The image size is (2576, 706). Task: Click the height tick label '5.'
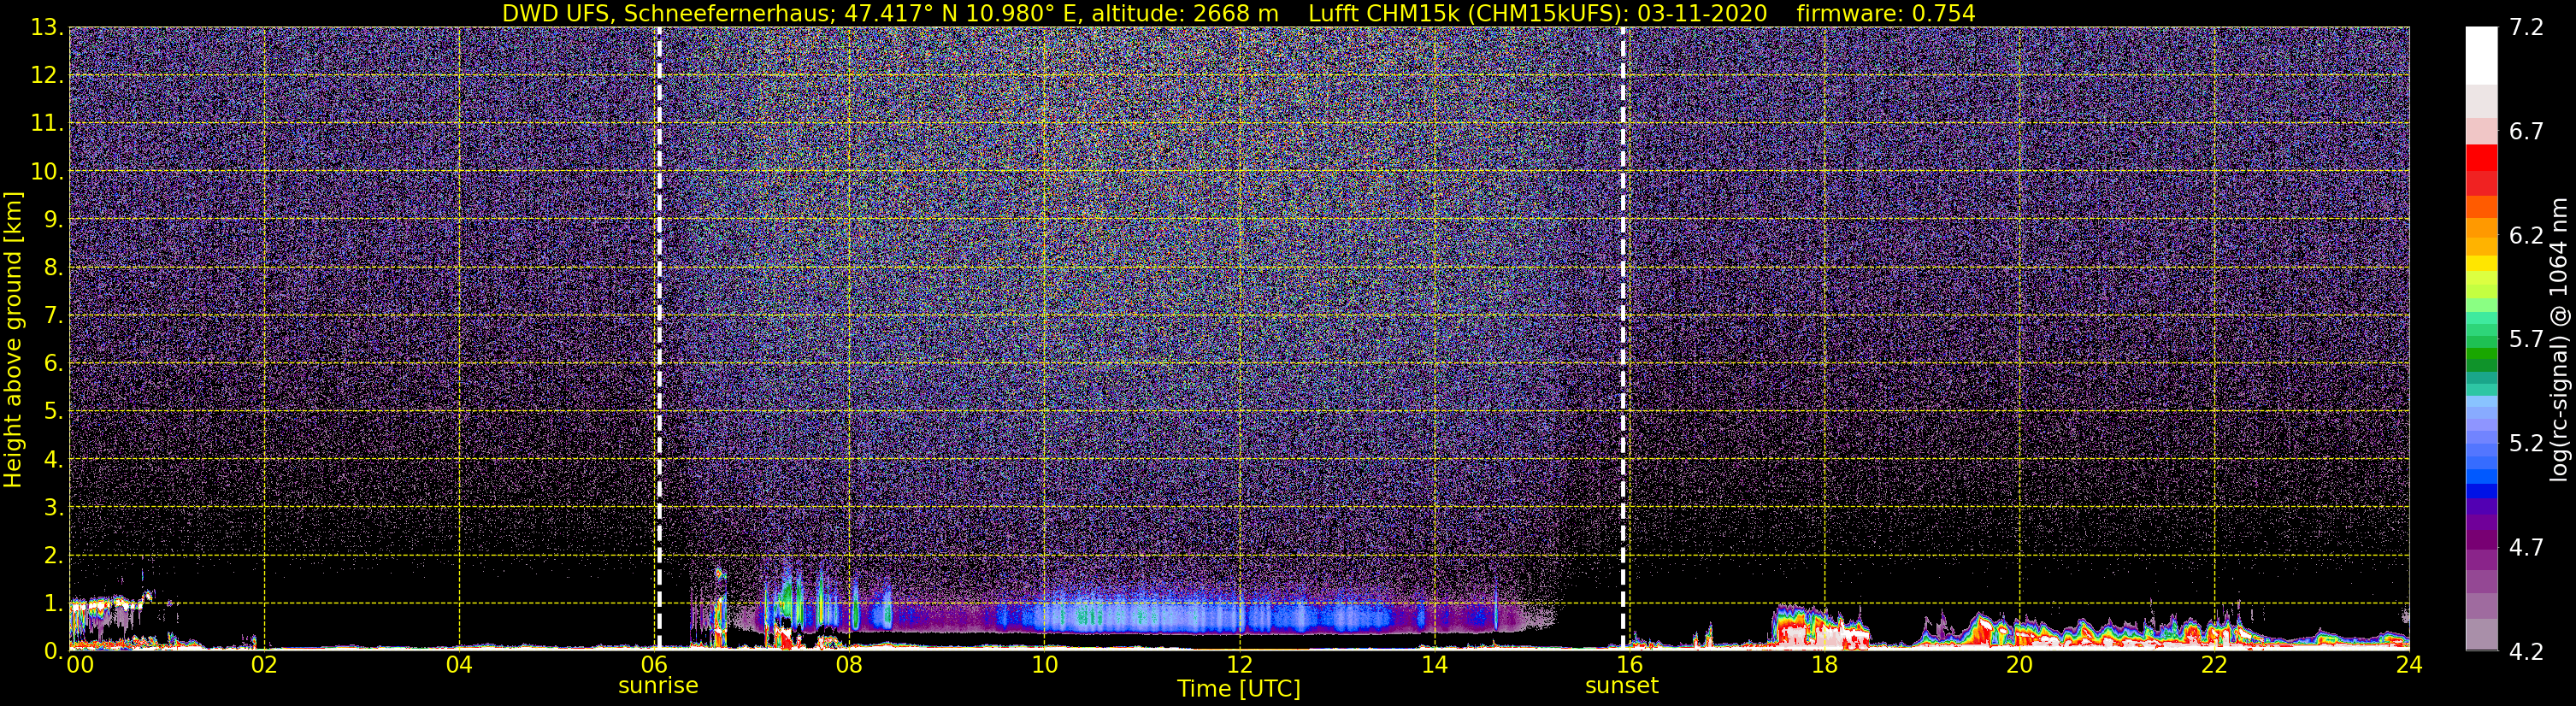[54, 412]
